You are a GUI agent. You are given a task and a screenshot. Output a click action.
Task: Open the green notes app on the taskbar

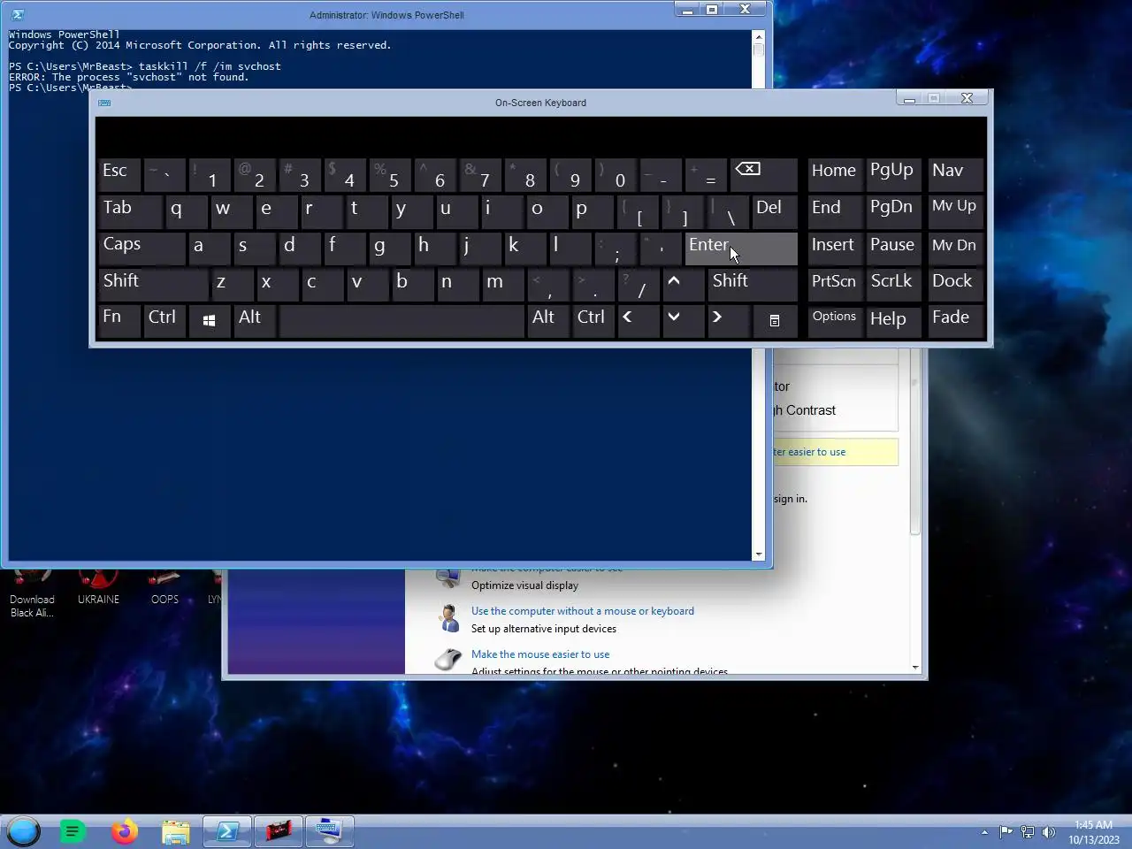[x=73, y=831]
